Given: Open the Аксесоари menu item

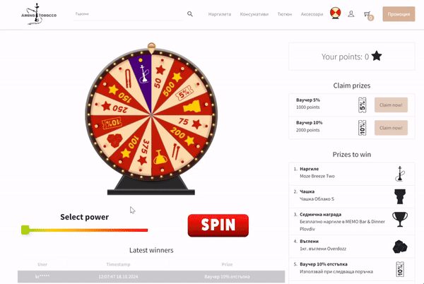Looking at the screenshot, I should (x=312, y=14).
